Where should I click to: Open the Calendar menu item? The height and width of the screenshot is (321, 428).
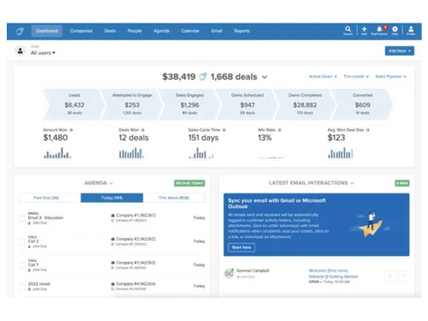(x=190, y=31)
